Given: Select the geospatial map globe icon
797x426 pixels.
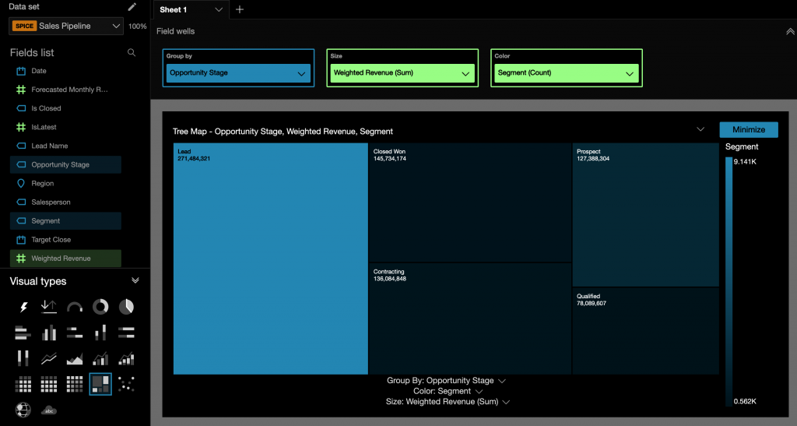Looking at the screenshot, I should [x=23, y=410].
